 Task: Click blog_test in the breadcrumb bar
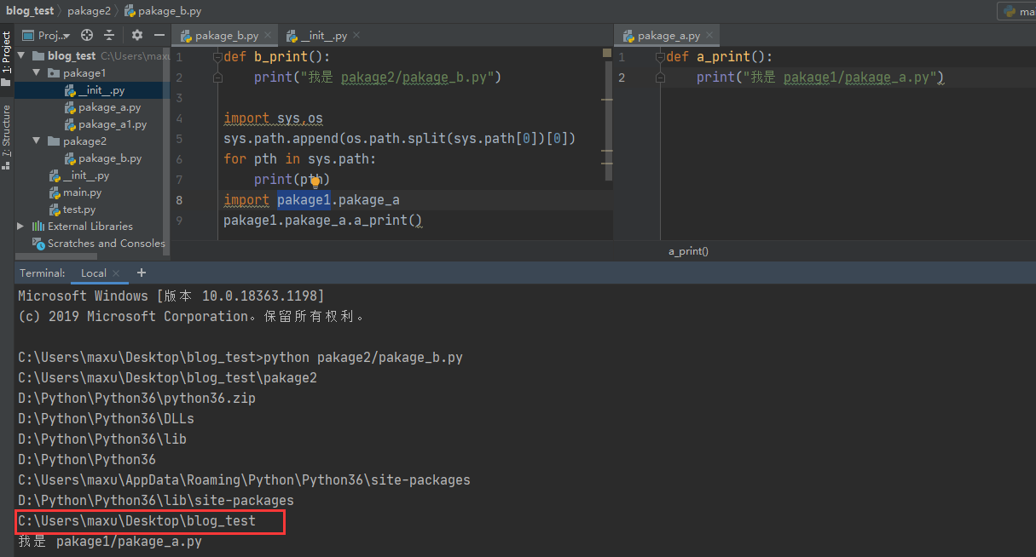[30, 11]
